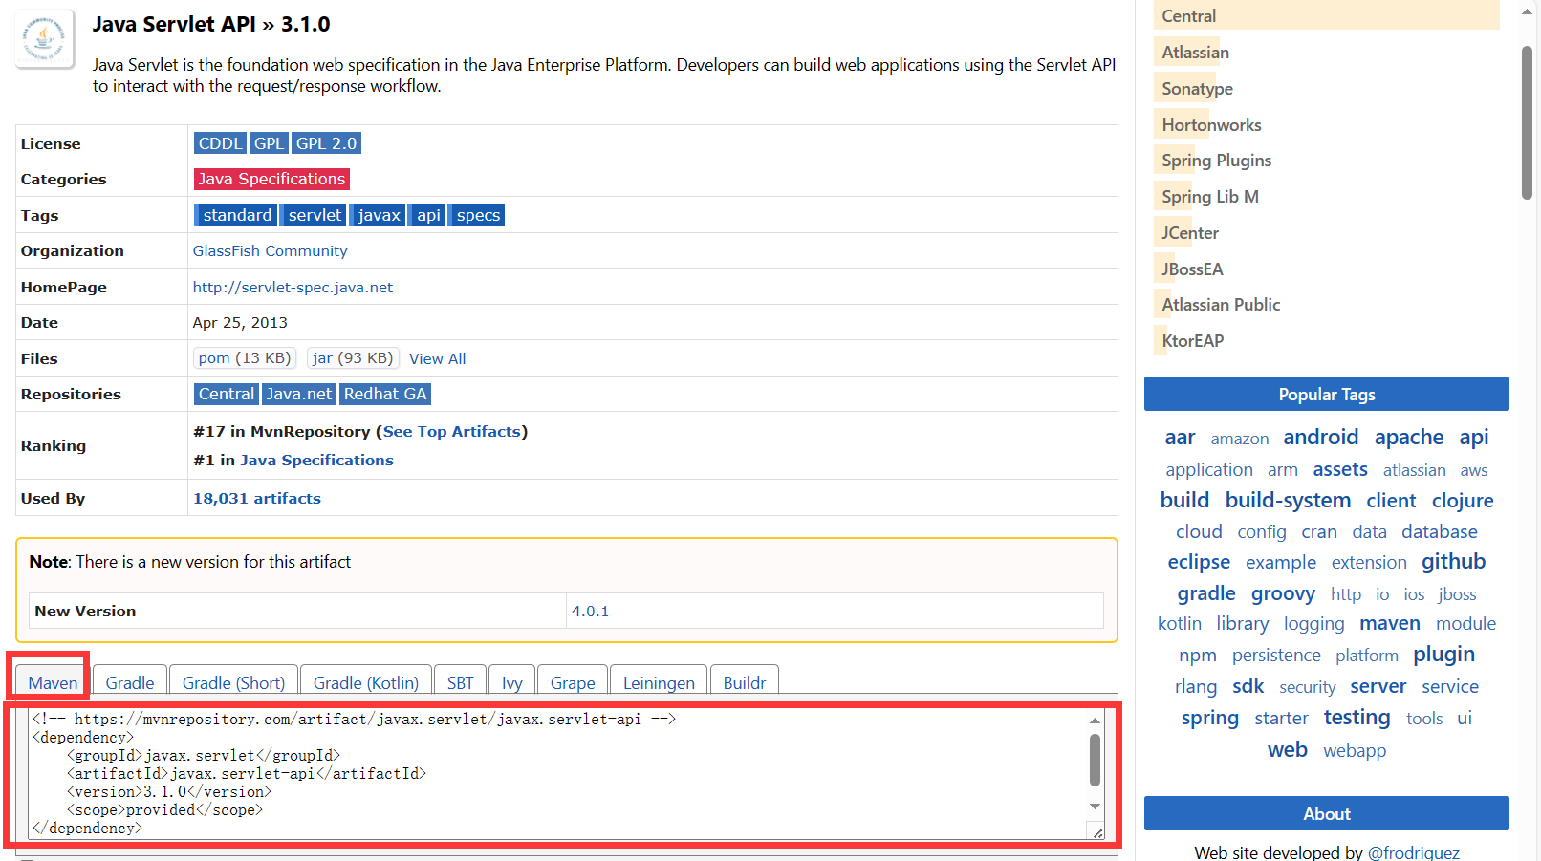The height and width of the screenshot is (861, 1541).
Task: Click the build-system popular tag
Action: tap(1288, 500)
